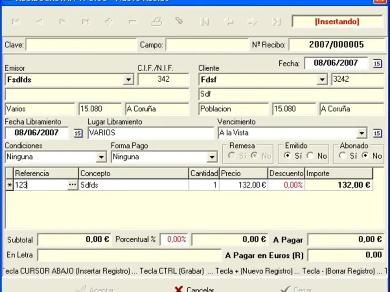This screenshot has width=390, height=292.
Task: Click the Cancelar button
Action: (194, 289)
